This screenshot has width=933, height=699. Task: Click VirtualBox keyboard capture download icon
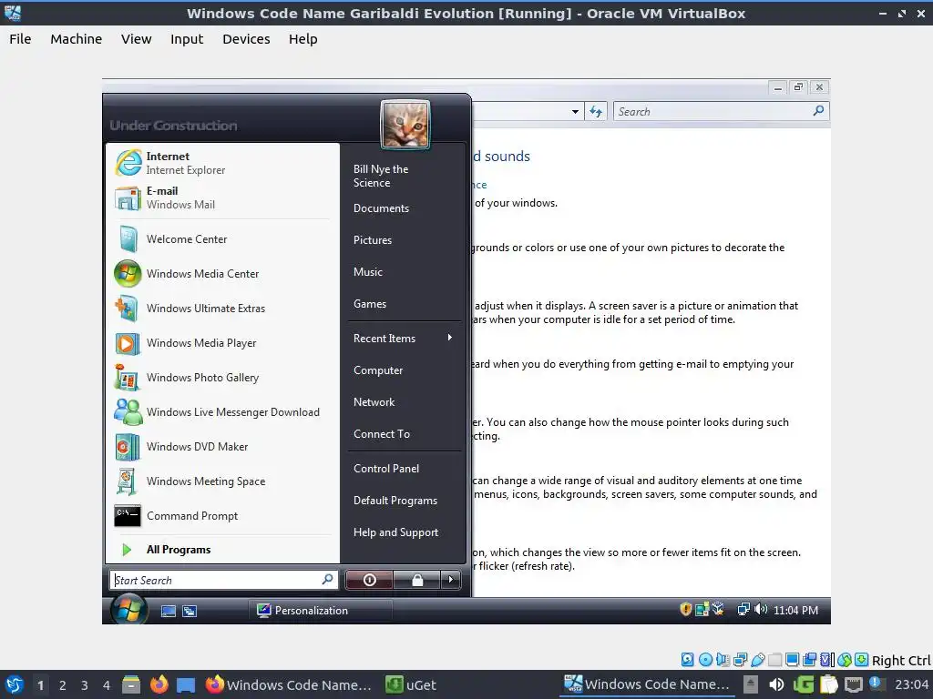pyautogui.click(x=862, y=659)
